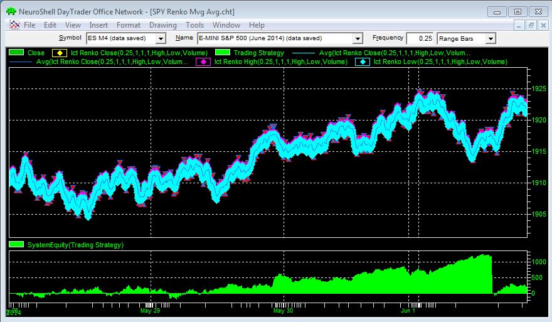The width and height of the screenshot is (552, 322).
Task: Click the 1915 price axis label
Action: click(x=539, y=151)
